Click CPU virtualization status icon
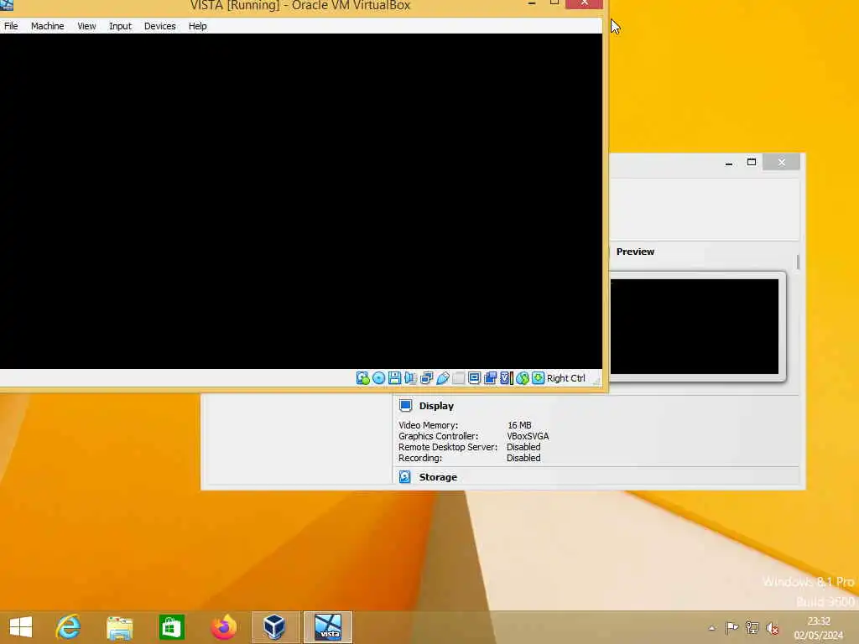Screen dimensions: 859x644 (506, 378)
